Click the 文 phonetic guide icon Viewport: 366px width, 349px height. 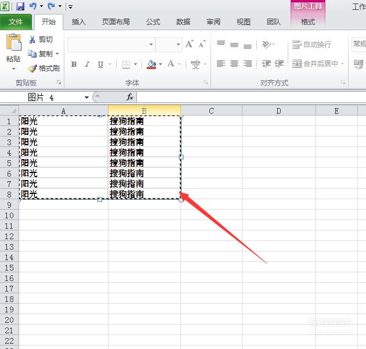click(195, 64)
